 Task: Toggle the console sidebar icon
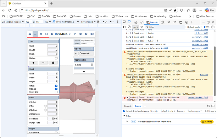pos(124,27)
